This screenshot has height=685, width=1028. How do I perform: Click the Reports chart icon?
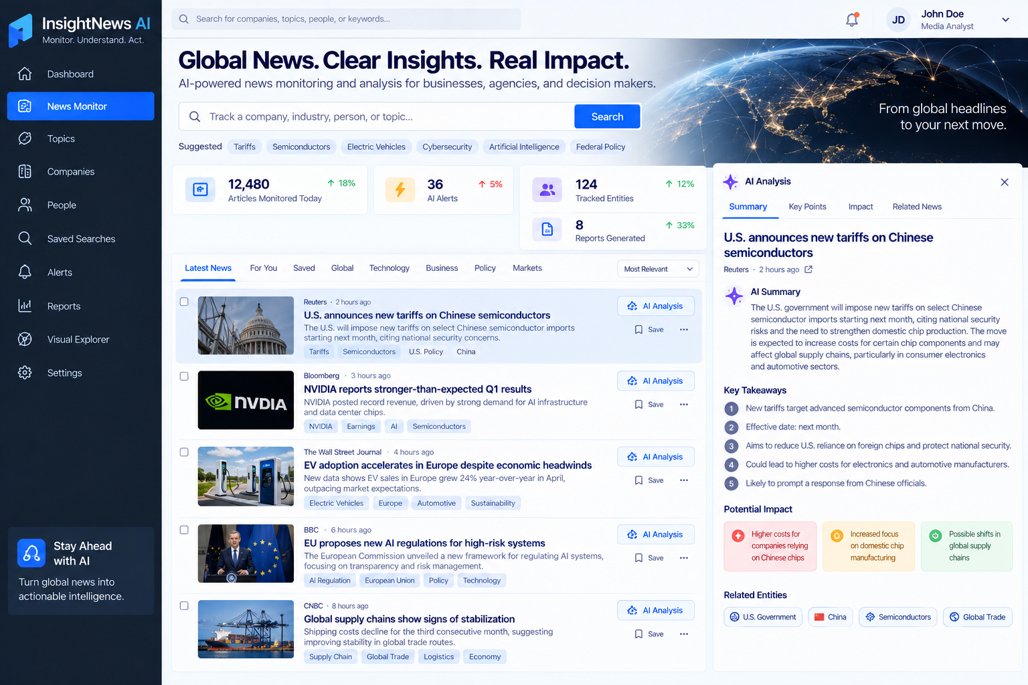(25, 306)
